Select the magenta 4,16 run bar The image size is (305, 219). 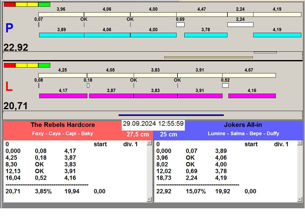[252, 96]
